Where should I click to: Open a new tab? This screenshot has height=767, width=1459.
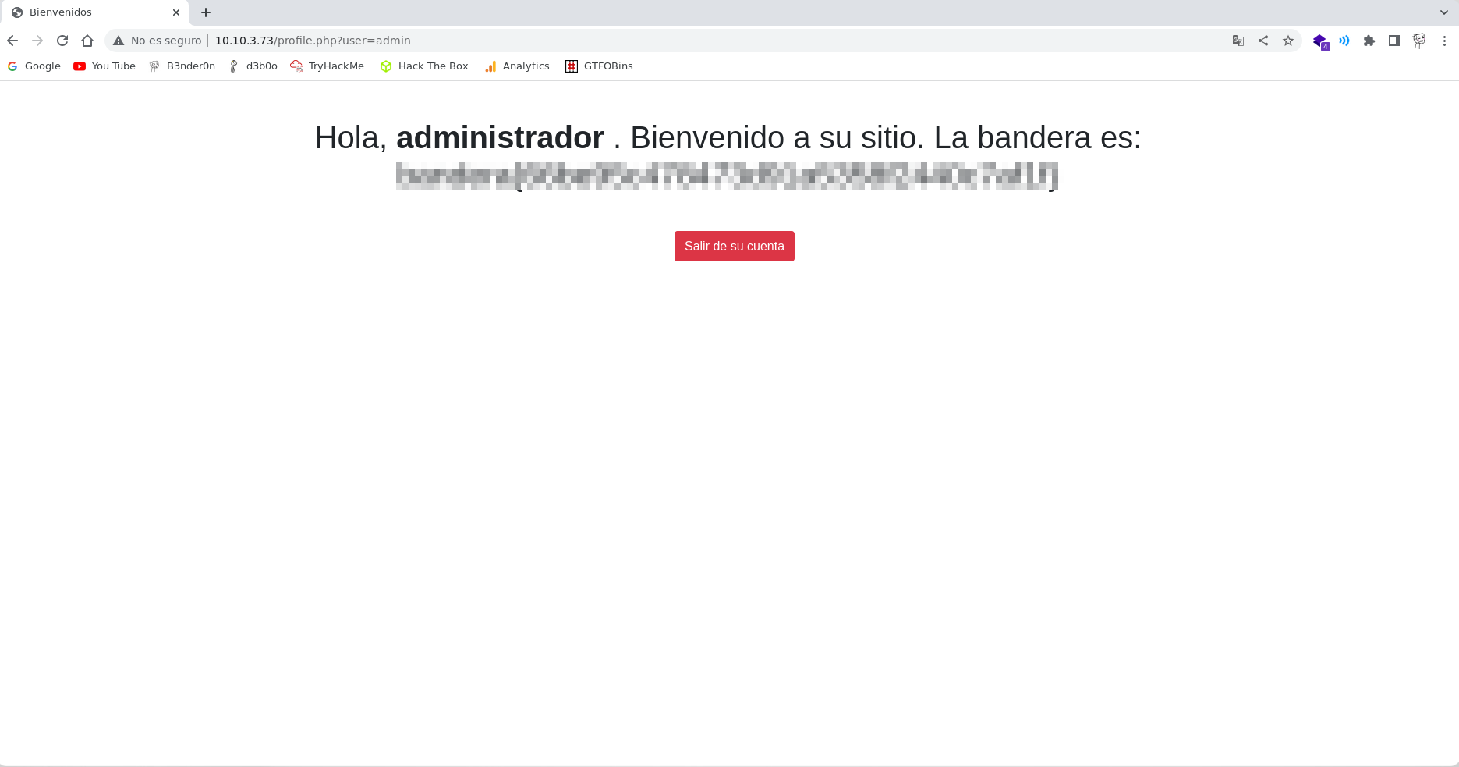tap(206, 12)
